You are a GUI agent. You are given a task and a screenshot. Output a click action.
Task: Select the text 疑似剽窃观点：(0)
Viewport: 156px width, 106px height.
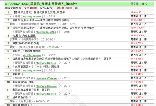click(x=67, y=8)
